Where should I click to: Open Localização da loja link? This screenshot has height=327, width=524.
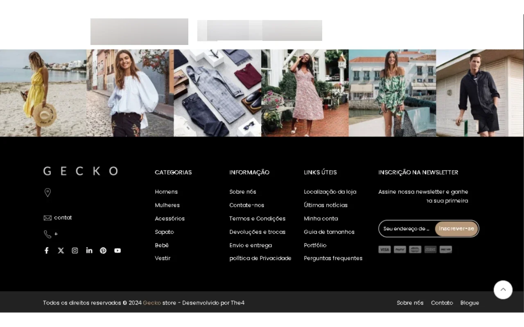[330, 192]
